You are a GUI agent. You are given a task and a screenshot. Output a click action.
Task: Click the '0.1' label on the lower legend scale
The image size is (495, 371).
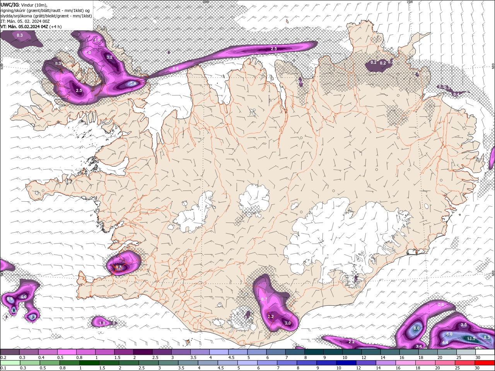(x=3, y=368)
